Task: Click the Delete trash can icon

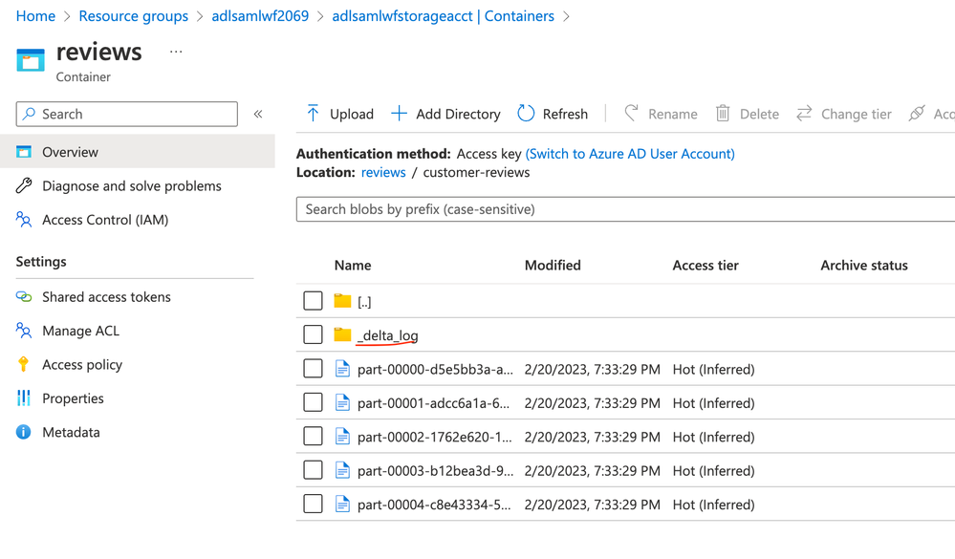Action: point(723,114)
